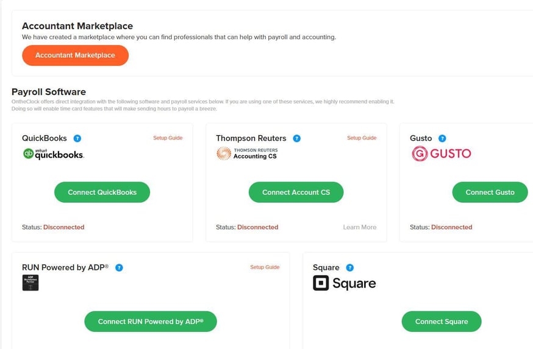
Task: Click the Gusto logo image
Action: 441,153
